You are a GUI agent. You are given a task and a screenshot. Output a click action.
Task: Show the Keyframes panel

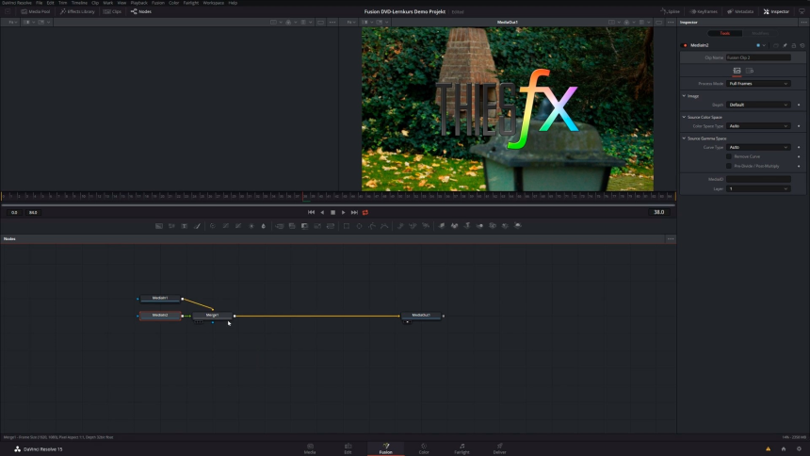[x=704, y=11]
